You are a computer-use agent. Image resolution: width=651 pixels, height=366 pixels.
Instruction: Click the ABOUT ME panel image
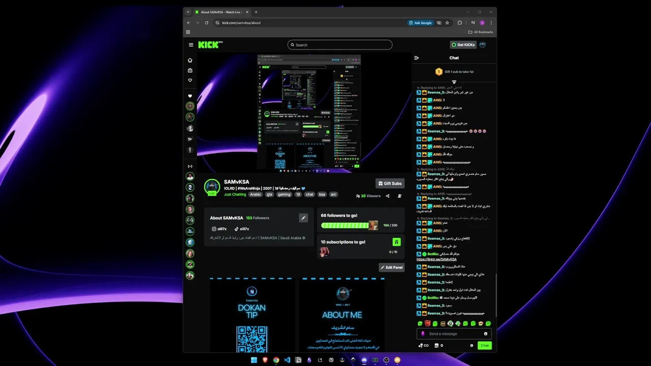342,315
